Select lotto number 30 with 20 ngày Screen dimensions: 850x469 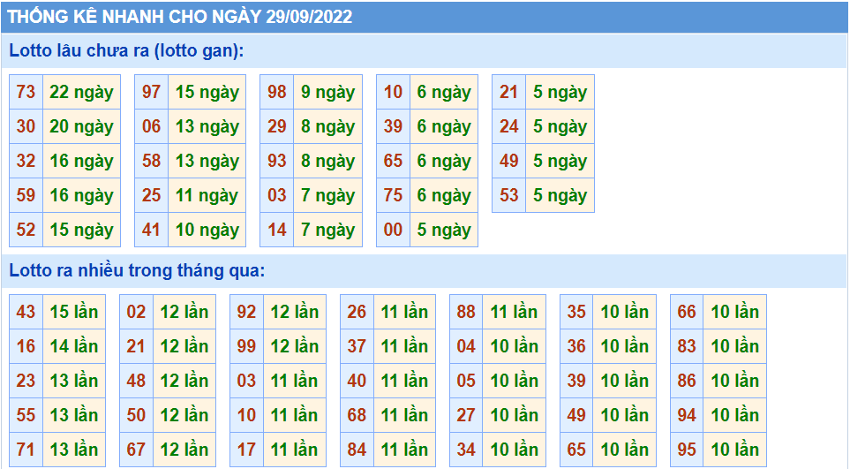click(26, 126)
